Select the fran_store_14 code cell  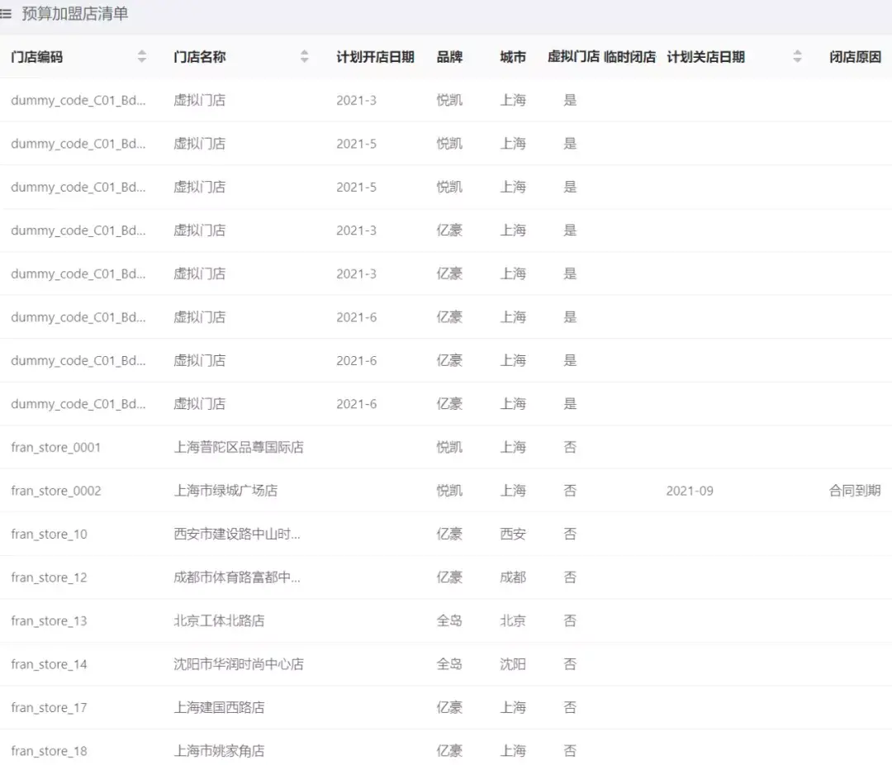(x=49, y=664)
